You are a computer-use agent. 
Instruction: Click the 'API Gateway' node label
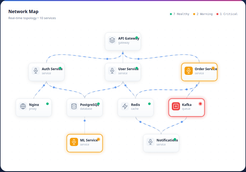point(128,38)
